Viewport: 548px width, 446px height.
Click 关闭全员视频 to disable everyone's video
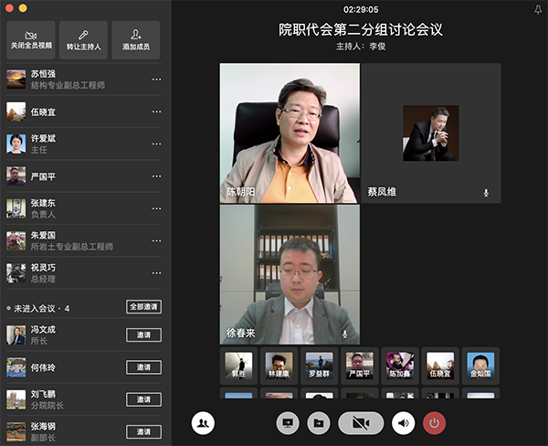[x=30, y=39]
